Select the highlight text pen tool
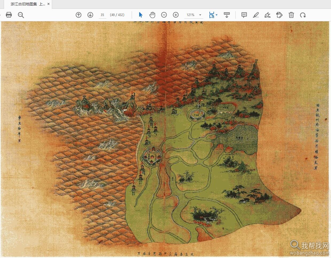Viewport: 331px width, 258px height. (256, 15)
